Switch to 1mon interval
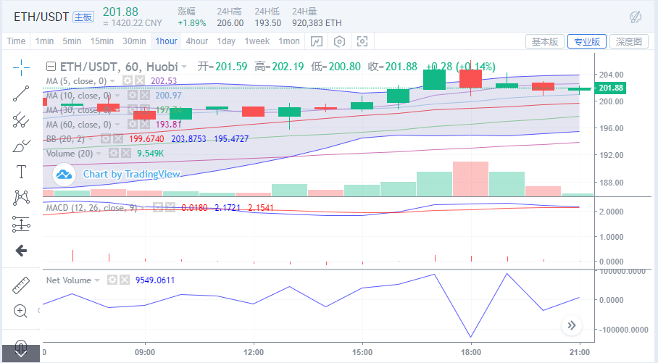The height and width of the screenshot is (363, 658). [289, 41]
